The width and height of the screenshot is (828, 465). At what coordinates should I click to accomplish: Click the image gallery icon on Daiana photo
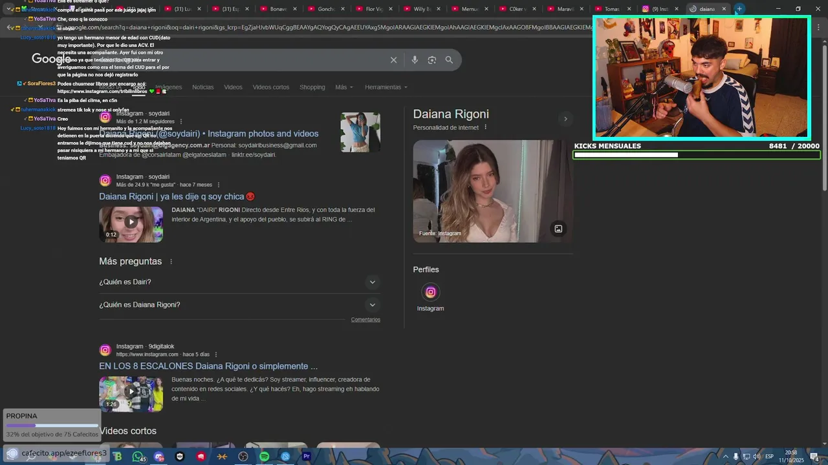pyautogui.click(x=558, y=229)
